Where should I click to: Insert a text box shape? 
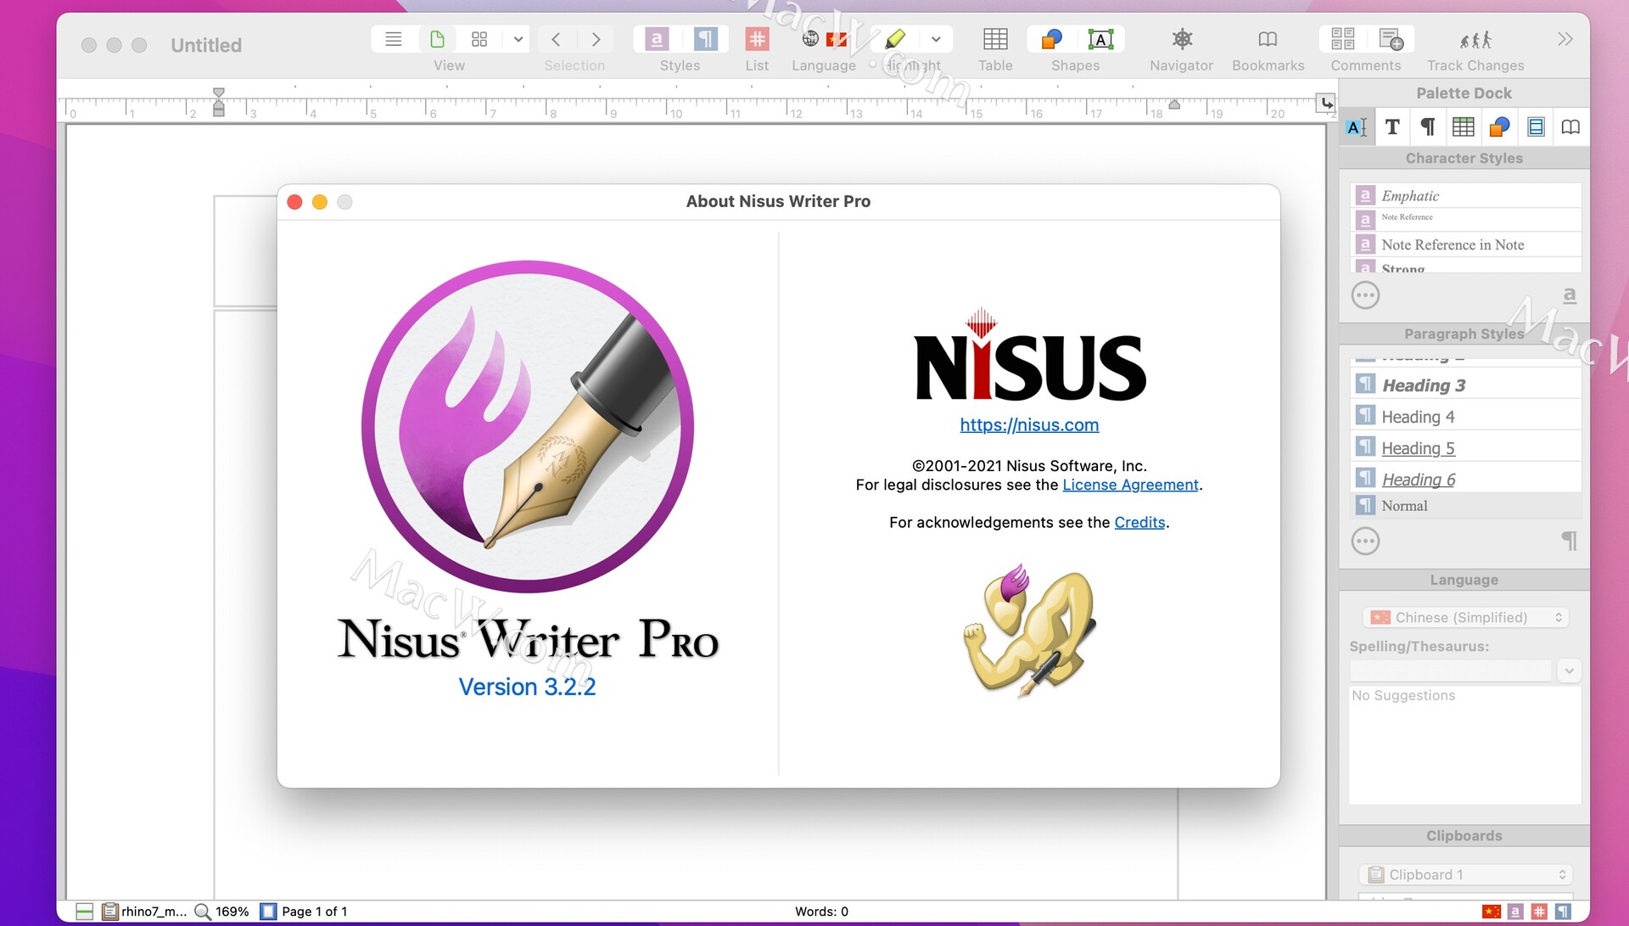[1100, 39]
